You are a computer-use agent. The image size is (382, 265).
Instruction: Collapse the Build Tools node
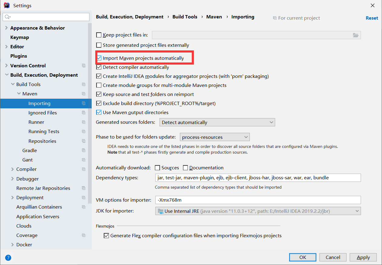(x=12, y=85)
